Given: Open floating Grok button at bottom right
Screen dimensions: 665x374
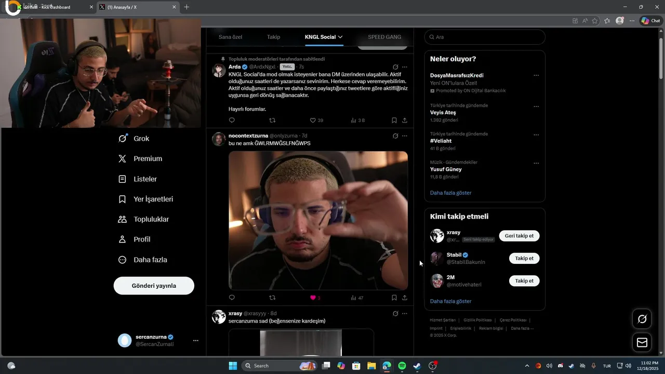Looking at the screenshot, I should click(642, 319).
